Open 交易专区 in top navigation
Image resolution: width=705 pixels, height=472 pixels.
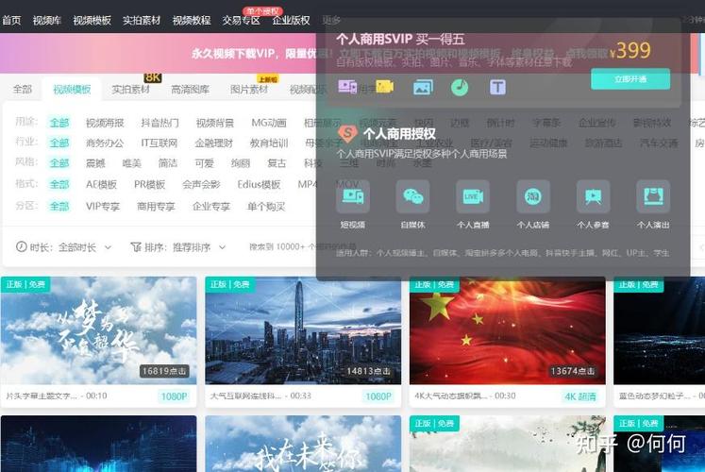click(241, 20)
